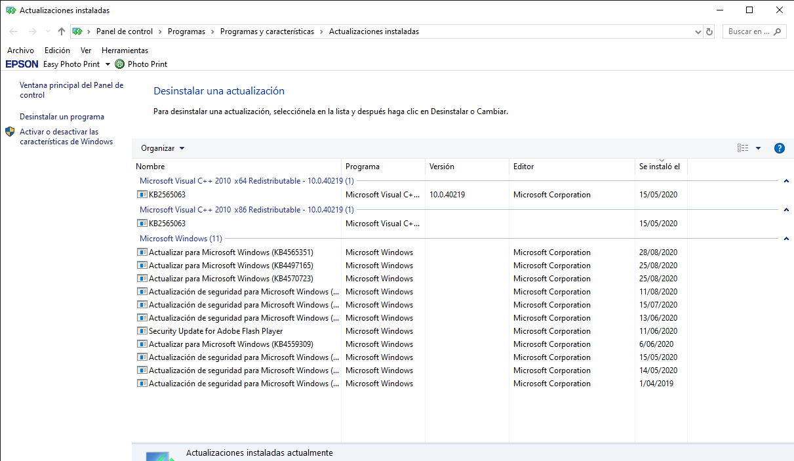Click the icon of update KB4559309
This screenshot has height=461, width=794.
tap(142, 344)
